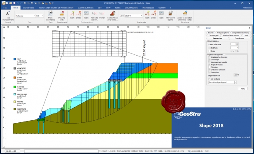Insert a stratigraphy vertex
The image size is (254, 154).
pyautogui.click(x=147, y=15)
